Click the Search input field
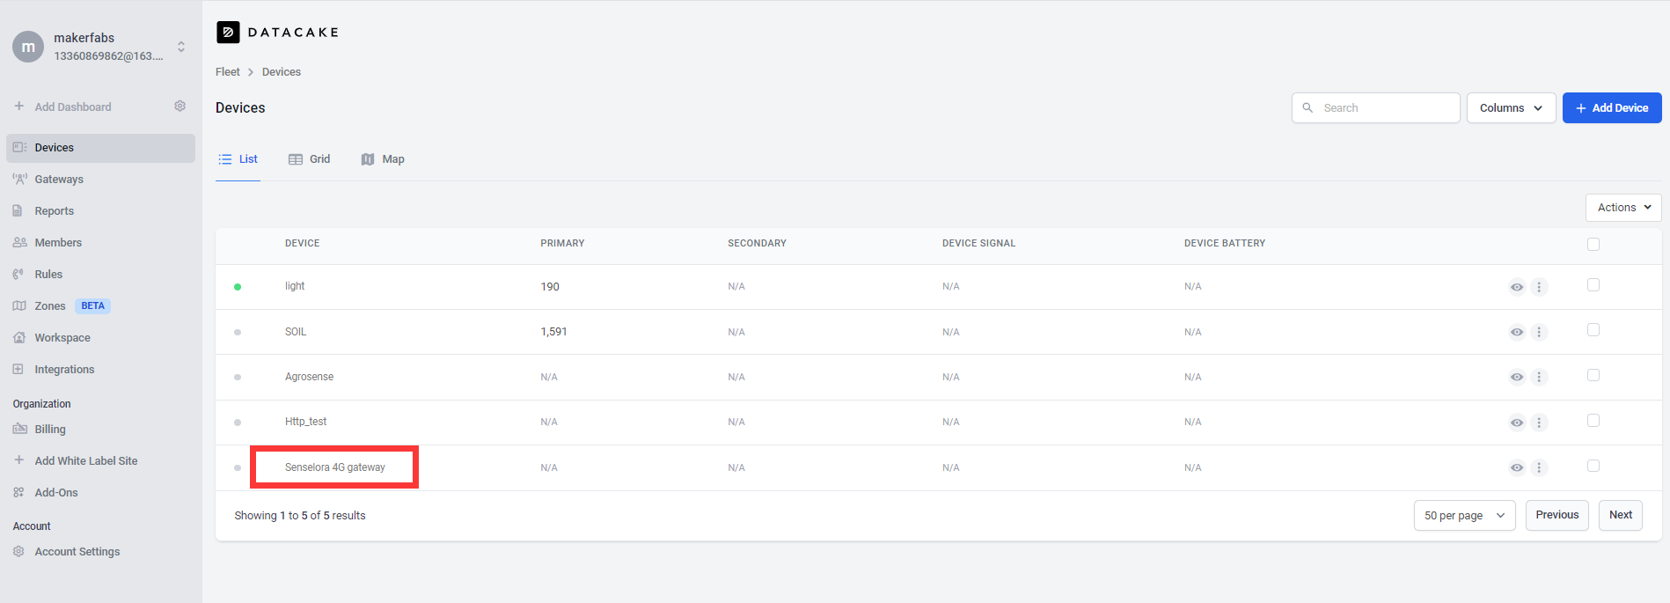Screen dimensions: 1670x603 [1376, 107]
